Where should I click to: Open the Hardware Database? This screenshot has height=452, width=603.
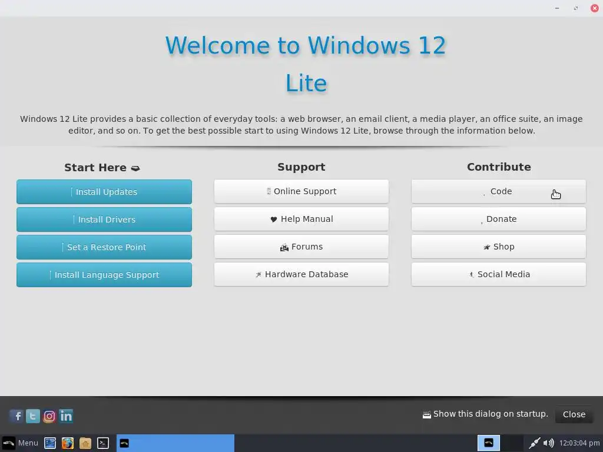click(301, 274)
